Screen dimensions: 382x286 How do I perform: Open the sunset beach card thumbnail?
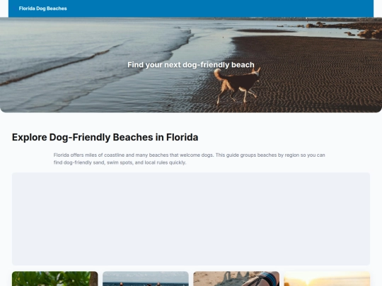[327, 279]
